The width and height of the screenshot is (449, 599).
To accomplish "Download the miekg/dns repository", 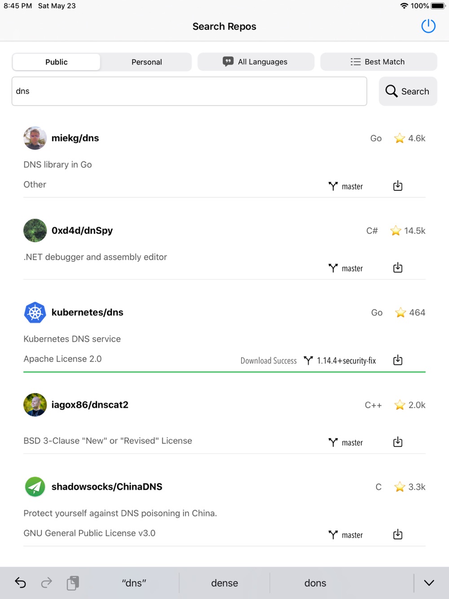I will 398,186.
